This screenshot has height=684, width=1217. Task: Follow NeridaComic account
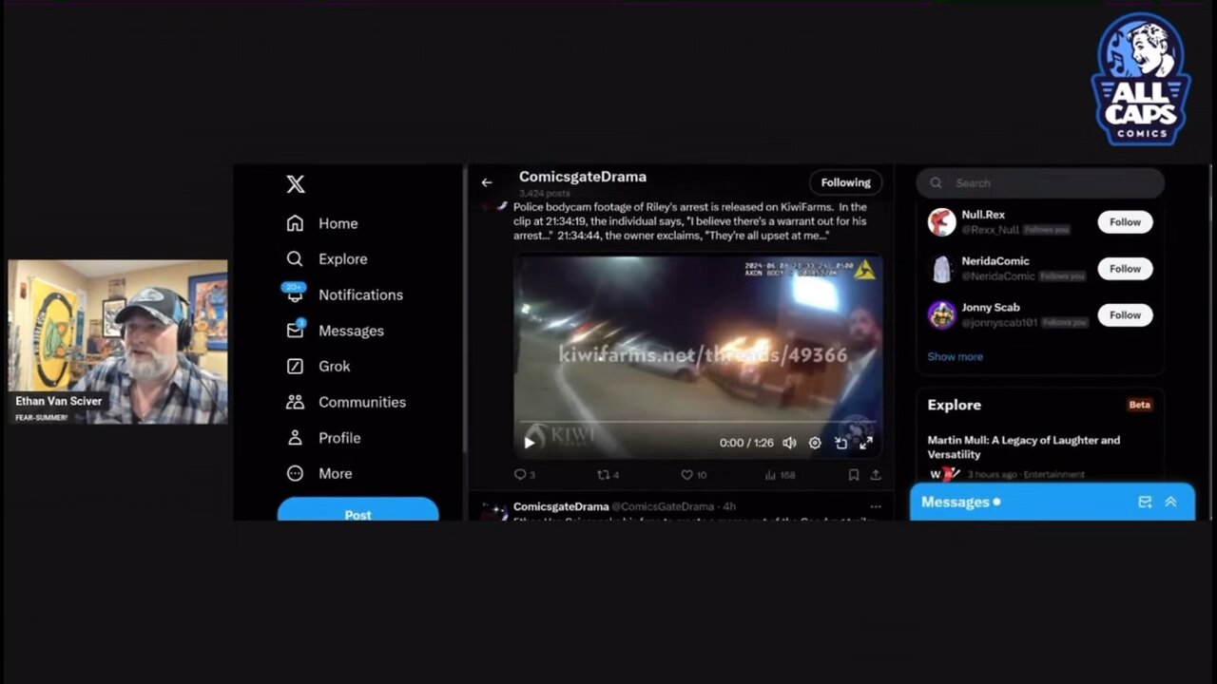1125,268
